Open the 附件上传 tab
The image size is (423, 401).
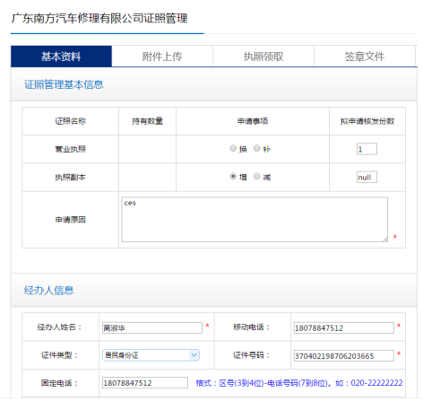162,57
